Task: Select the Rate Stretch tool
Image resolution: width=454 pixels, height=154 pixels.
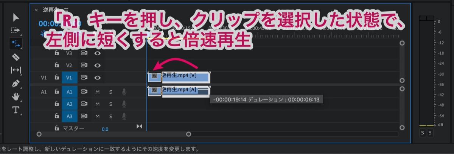Action: [x=16, y=43]
